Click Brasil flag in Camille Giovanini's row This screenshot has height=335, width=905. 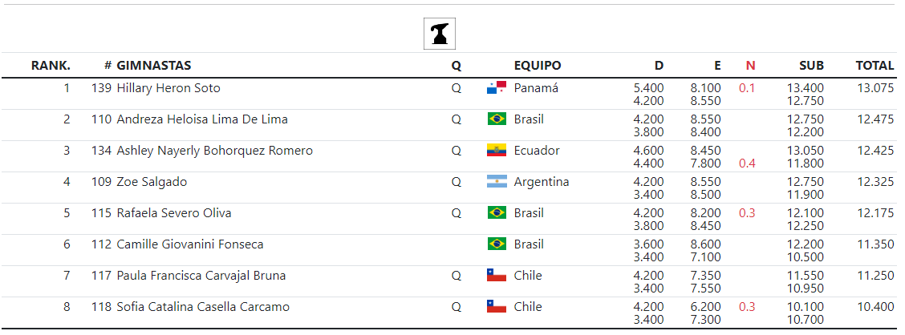pyautogui.click(x=497, y=244)
